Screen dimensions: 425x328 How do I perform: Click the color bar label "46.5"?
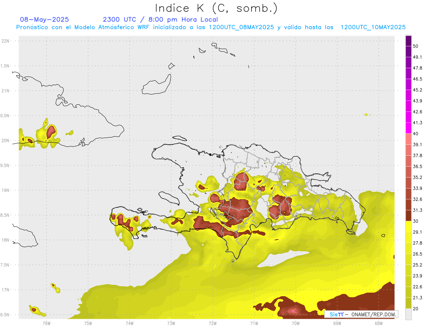pyautogui.click(x=418, y=79)
